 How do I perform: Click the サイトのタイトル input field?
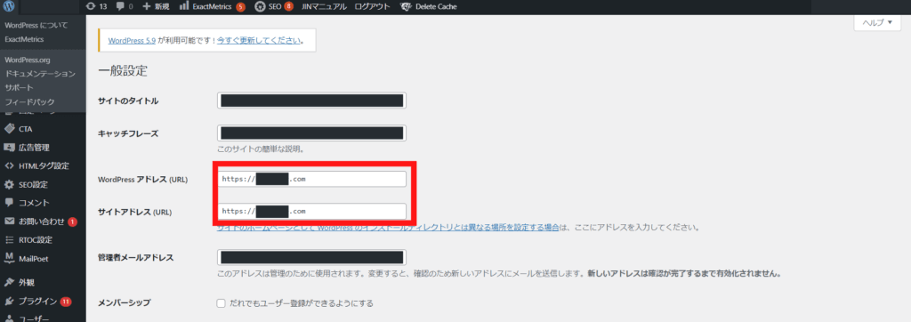[x=312, y=101]
